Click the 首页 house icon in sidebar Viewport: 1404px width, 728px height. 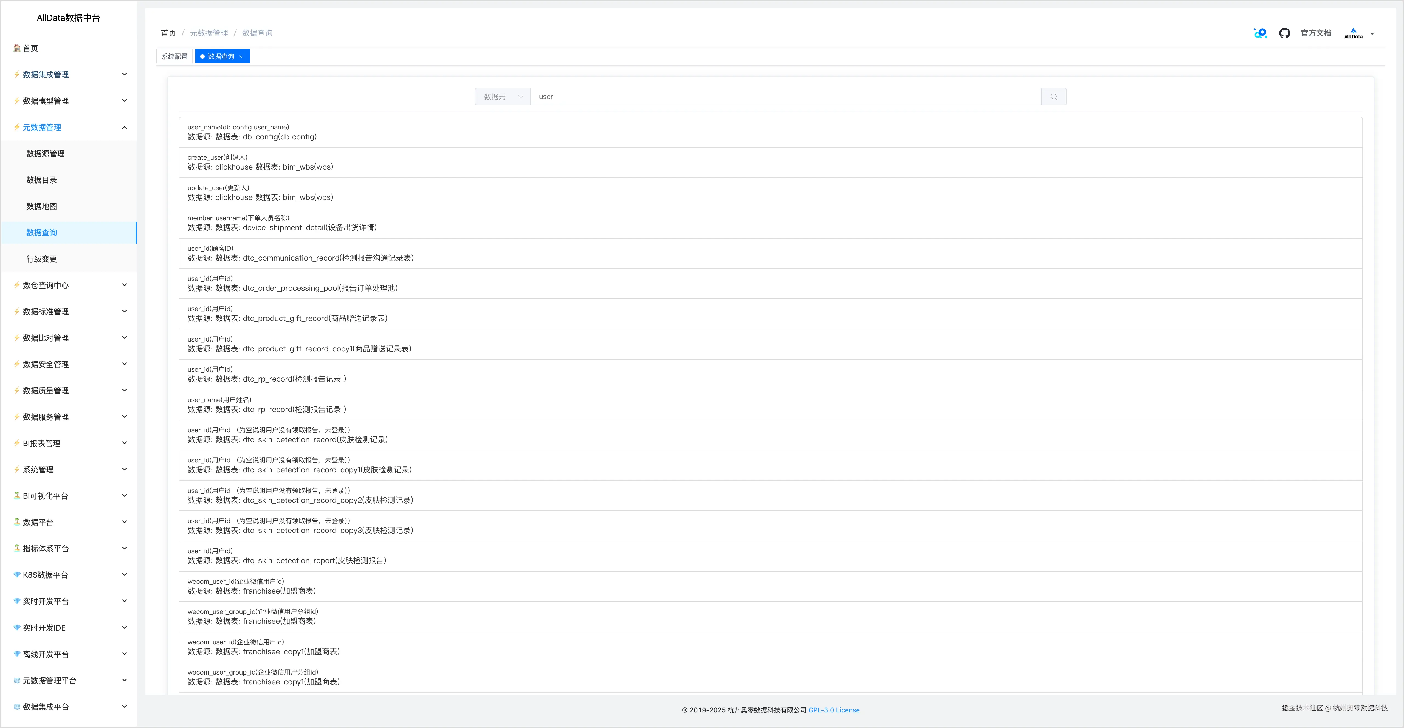coord(17,48)
